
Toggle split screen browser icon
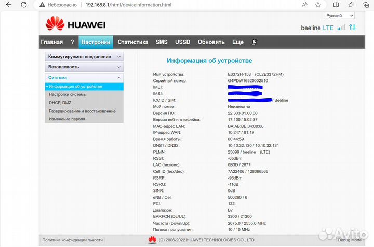click(336, 5)
